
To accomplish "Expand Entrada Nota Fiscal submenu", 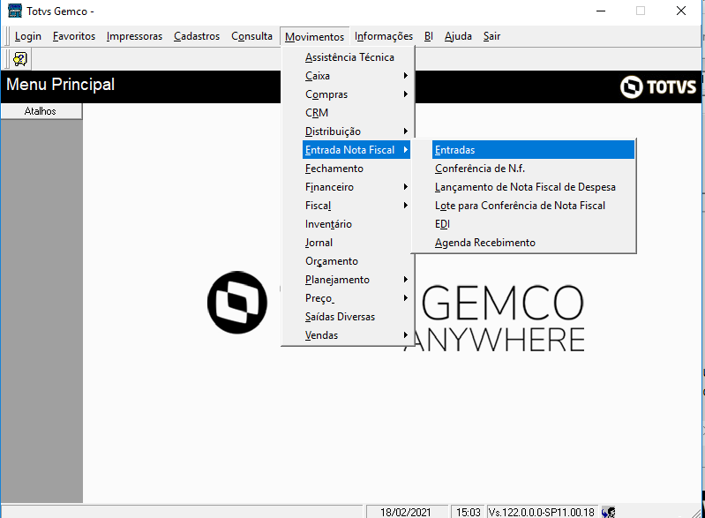I will coord(356,150).
